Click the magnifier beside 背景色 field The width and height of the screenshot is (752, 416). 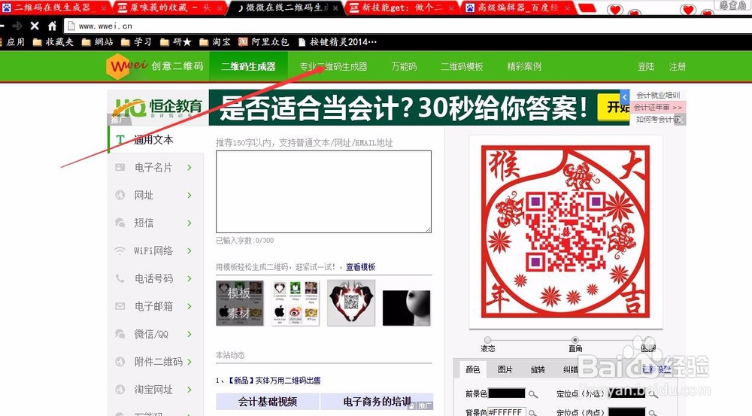tap(533, 412)
